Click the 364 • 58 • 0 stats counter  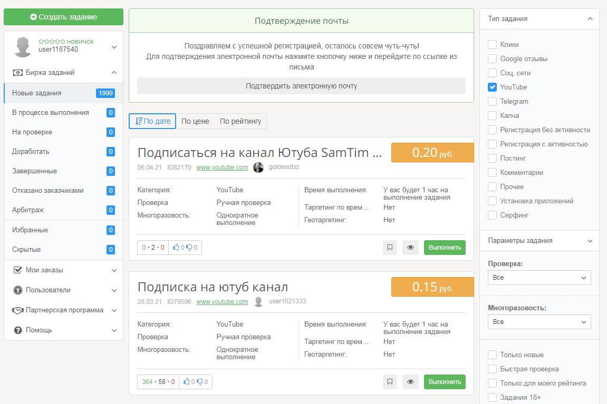click(158, 381)
